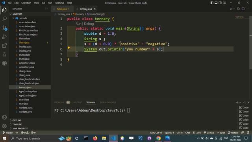
Task: Split the editor to the right
Action: 243,9
